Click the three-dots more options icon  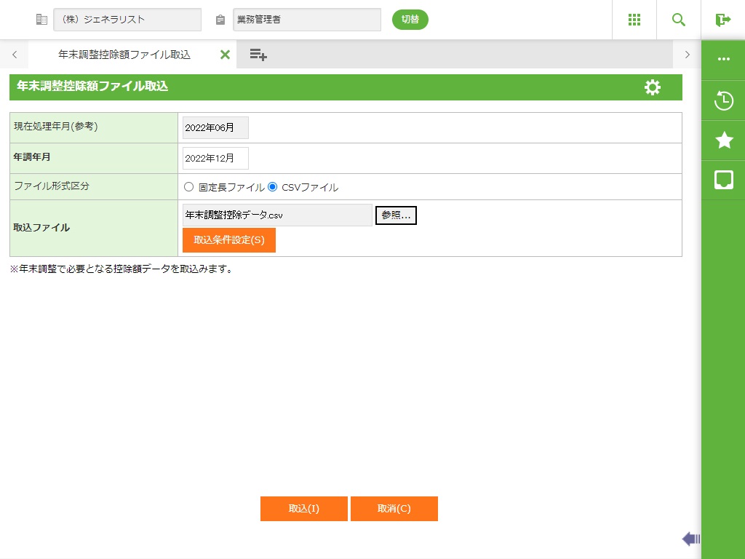[x=724, y=60]
